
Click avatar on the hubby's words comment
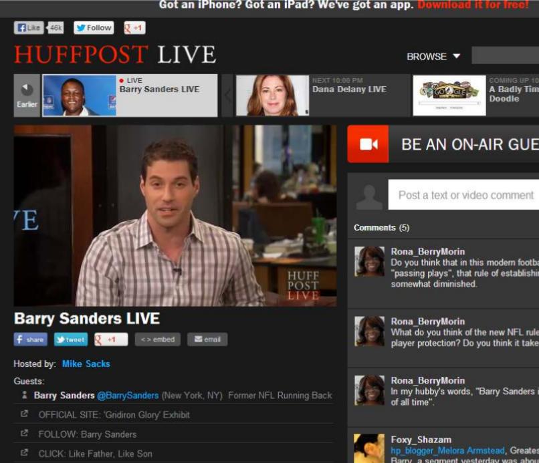[370, 390]
